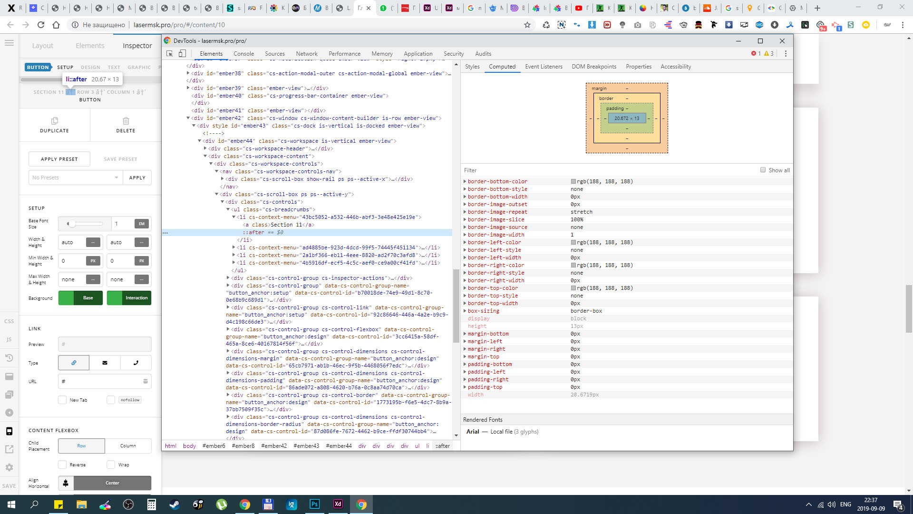Expand the cs-inspector-actions div node
The image size is (913, 514).
point(228,278)
